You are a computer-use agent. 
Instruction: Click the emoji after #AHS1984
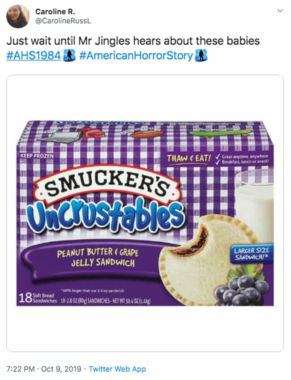click(69, 55)
